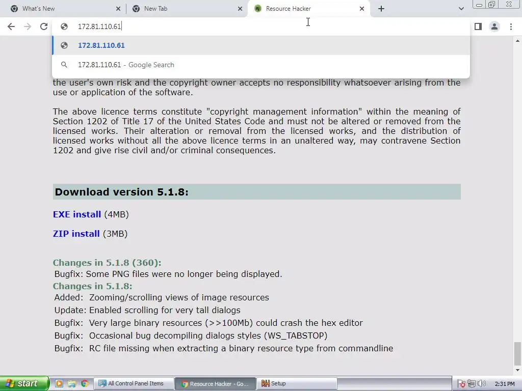
Task: Click the 2:31 PM clock
Action: (505, 384)
